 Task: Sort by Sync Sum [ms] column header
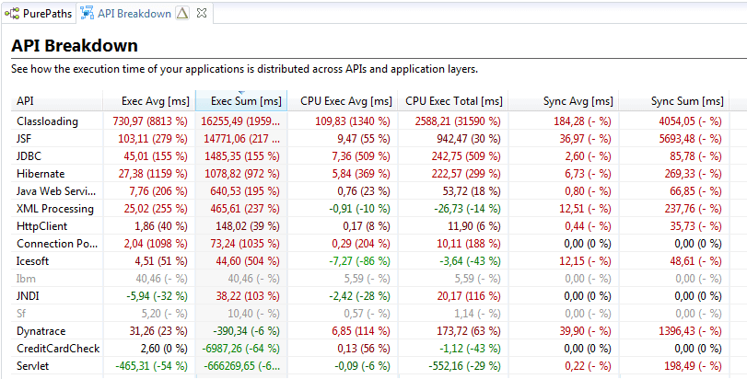coord(673,101)
